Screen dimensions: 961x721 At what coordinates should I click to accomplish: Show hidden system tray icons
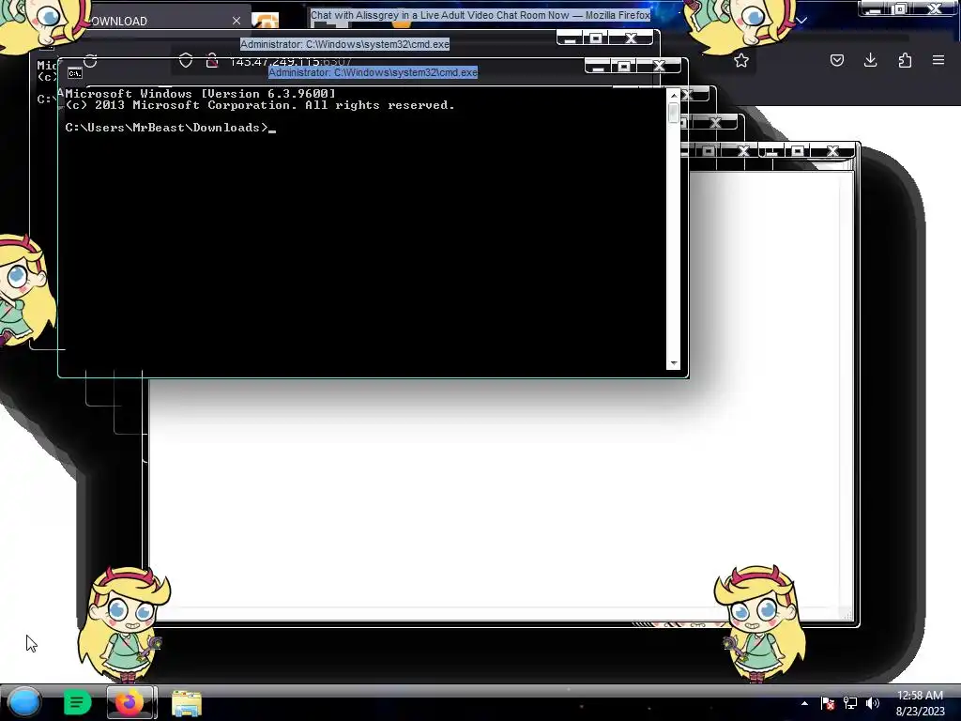(x=804, y=703)
